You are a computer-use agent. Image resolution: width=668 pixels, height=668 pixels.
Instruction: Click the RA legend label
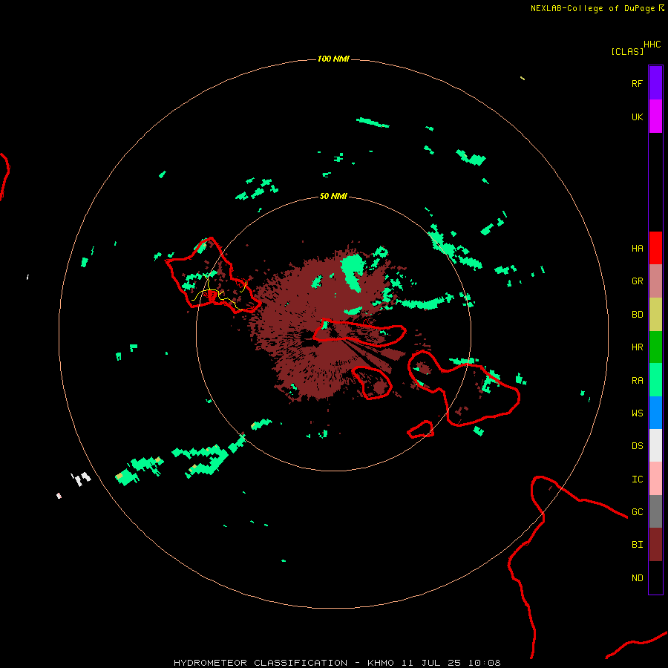637,381
